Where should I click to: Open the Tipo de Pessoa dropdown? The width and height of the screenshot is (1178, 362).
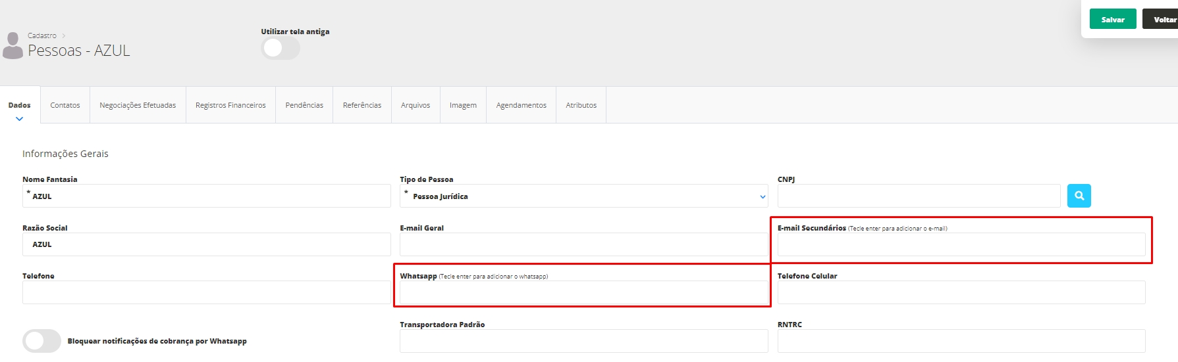pos(583,196)
